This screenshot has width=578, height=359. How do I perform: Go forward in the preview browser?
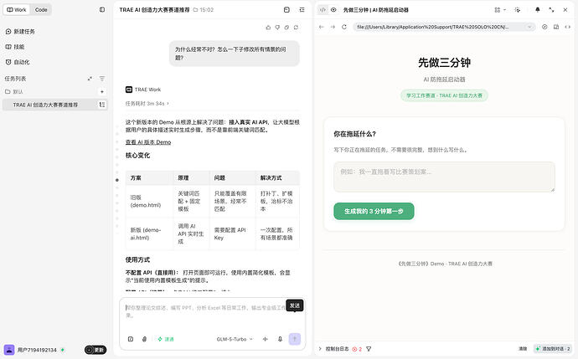click(x=333, y=27)
